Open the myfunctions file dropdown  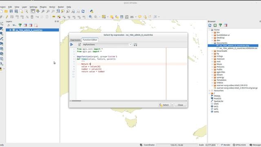coord(130,45)
